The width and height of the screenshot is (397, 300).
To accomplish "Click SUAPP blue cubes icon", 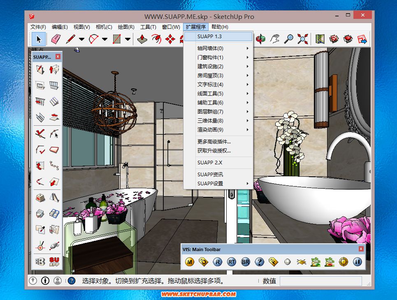I will coord(54,213).
